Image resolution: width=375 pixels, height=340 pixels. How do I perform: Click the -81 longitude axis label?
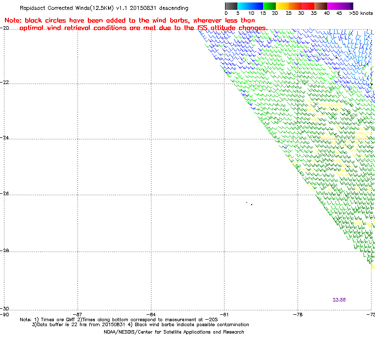point(225,314)
